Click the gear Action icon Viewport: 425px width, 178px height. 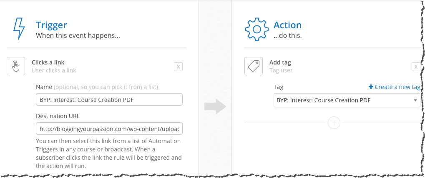[x=257, y=29]
